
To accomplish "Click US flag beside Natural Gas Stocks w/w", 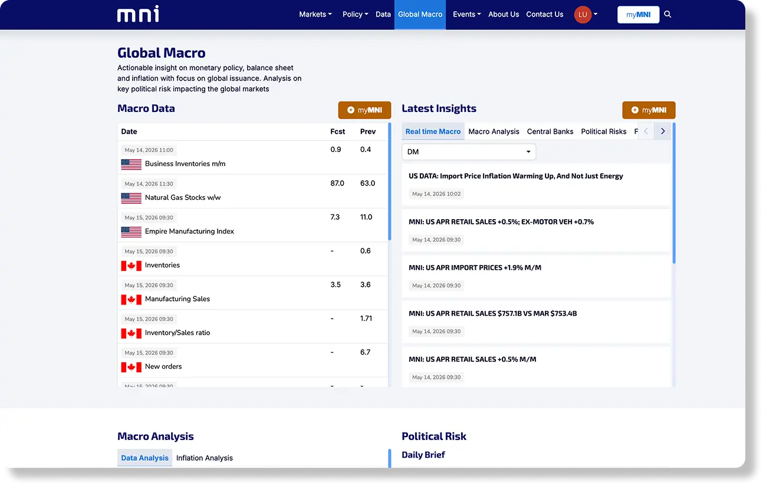I will click(x=131, y=198).
